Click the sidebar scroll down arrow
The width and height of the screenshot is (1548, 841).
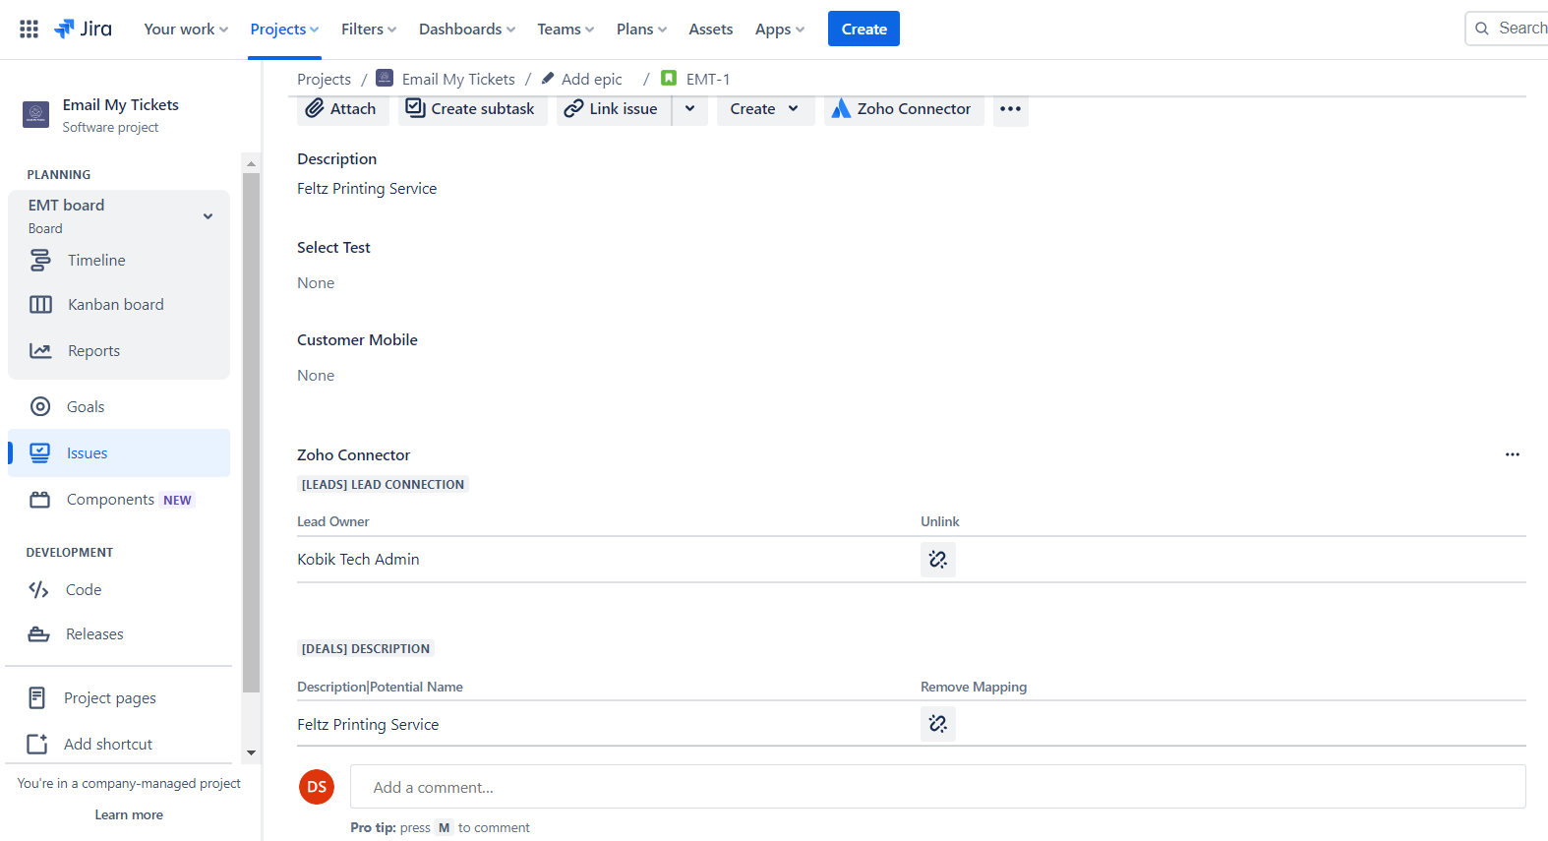click(251, 752)
